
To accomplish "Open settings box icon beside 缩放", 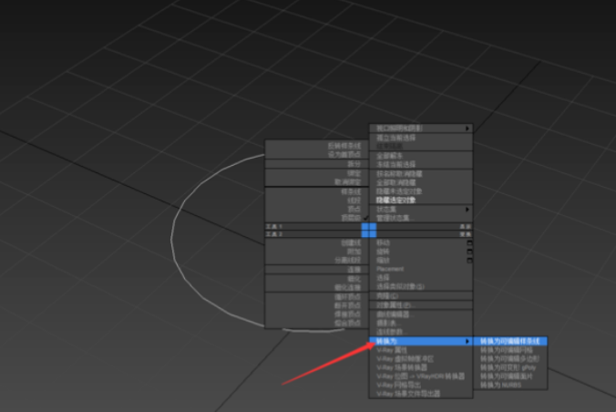I will pyautogui.click(x=469, y=261).
